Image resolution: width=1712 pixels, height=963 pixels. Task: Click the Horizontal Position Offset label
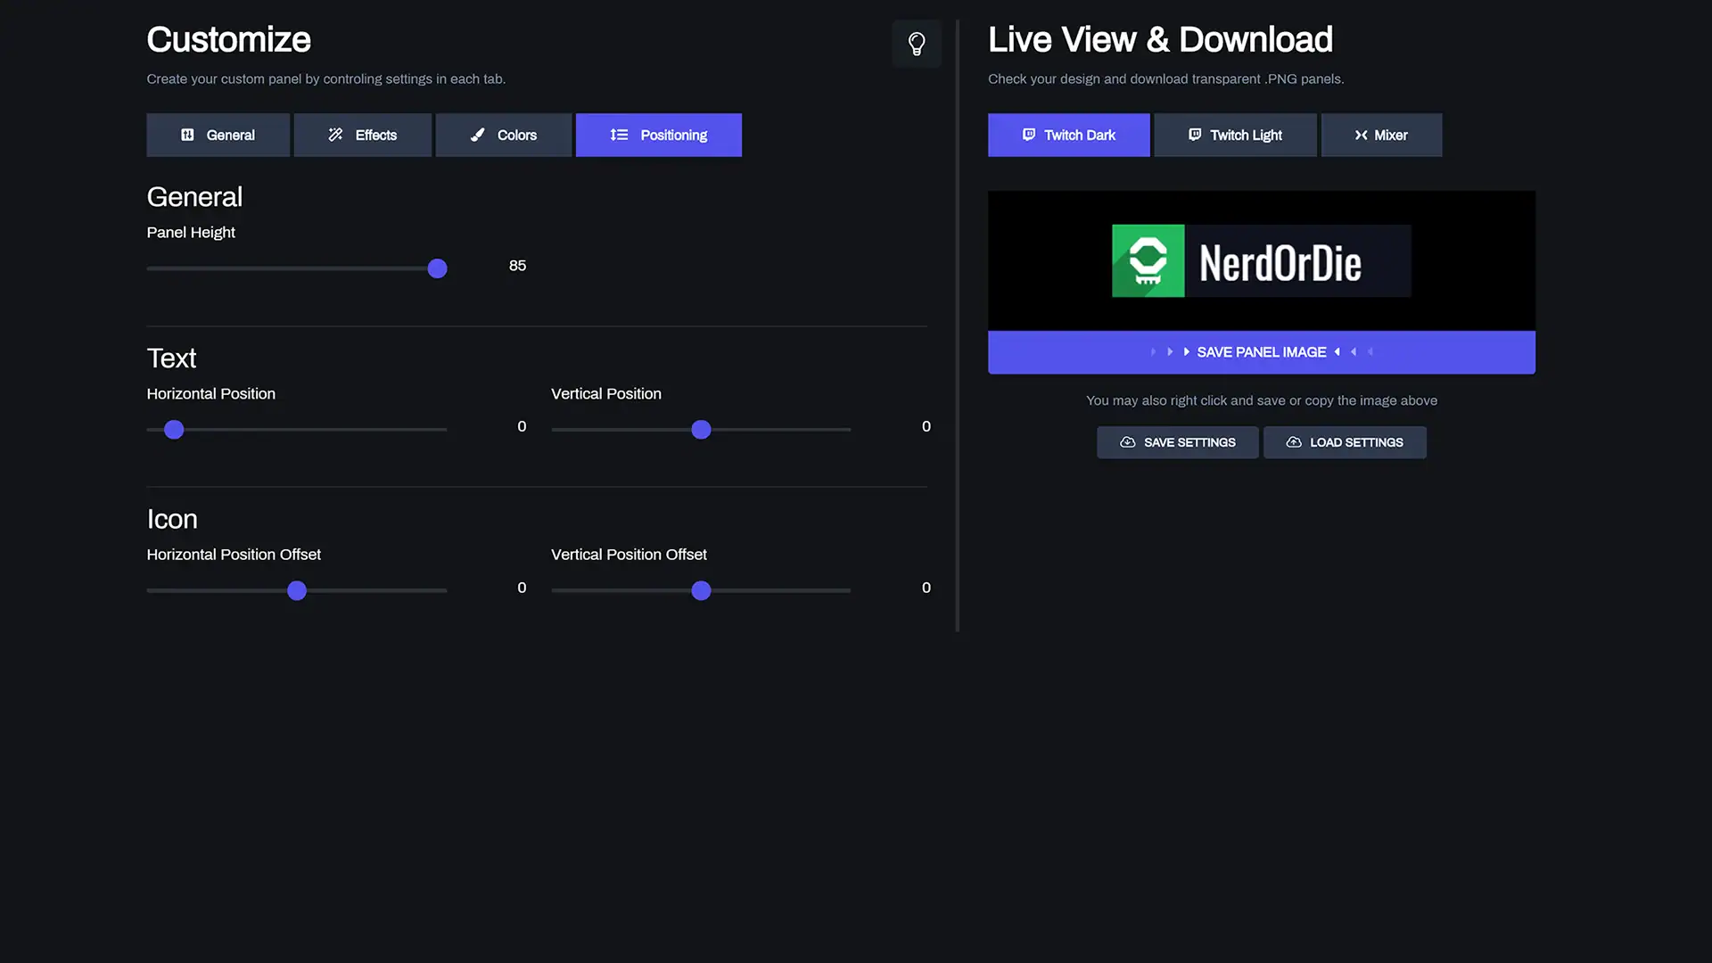point(234,555)
